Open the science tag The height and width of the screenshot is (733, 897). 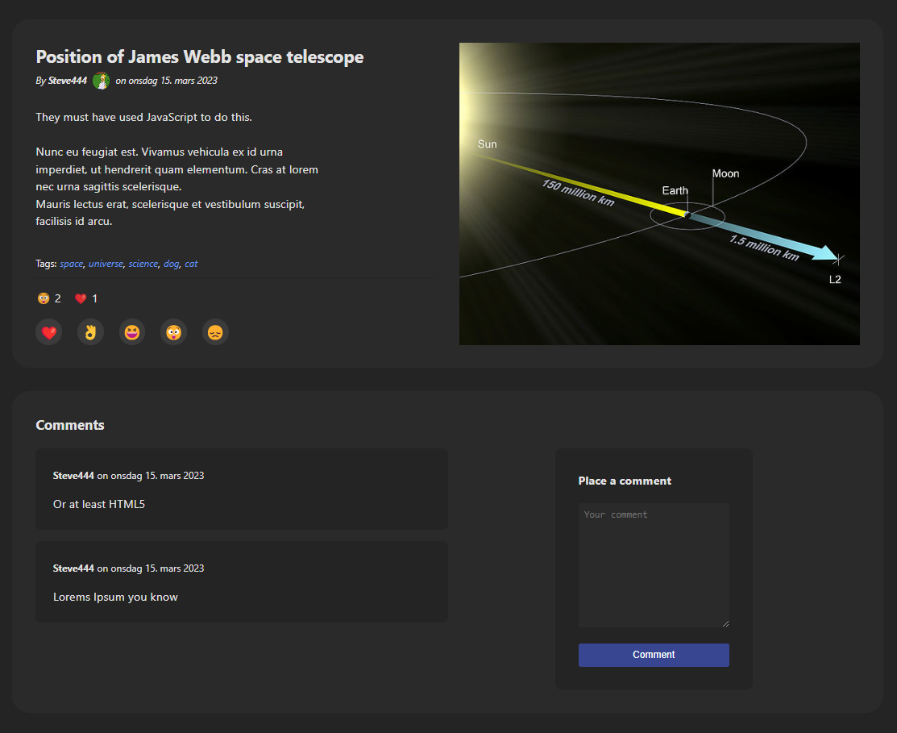click(x=143, y=264)
